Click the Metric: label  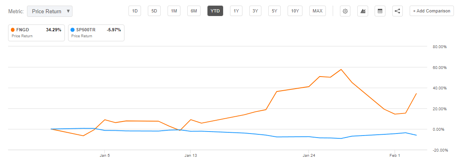16,12
